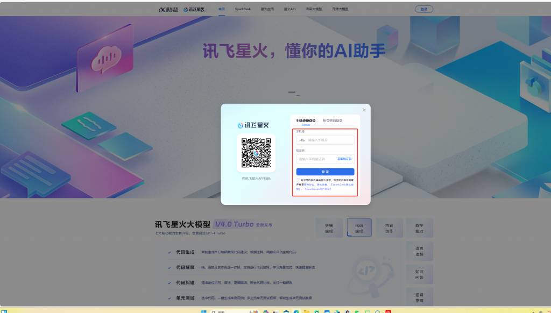
Task: Click the code illustration graphic
Action: 371,276
